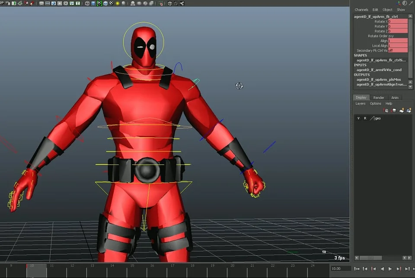
Task: Click the share-like icon at toolbar end
Action: (x=182, y=3)
